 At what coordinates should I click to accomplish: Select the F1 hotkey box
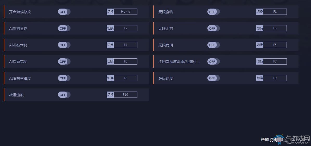click(275, 12)
